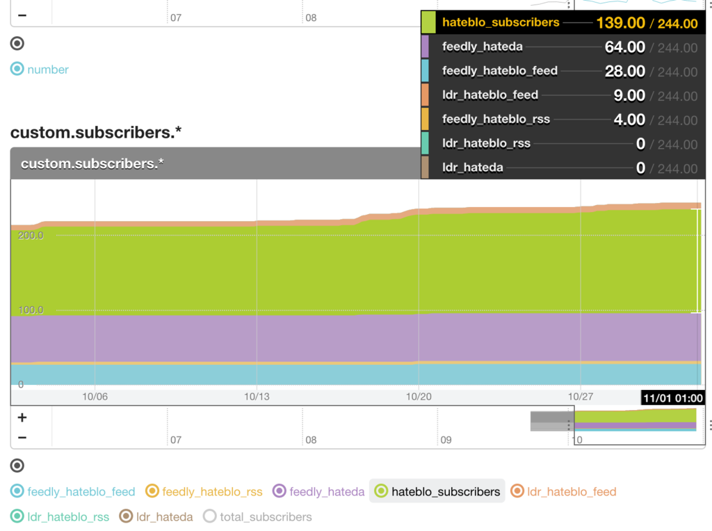Click the 08 month label on subscribers timeline
Image resolution: width=712 pixels, height=531 pixels.
tap(311, 440)
